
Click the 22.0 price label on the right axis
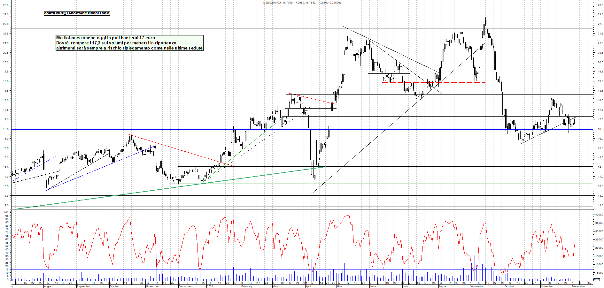tap(600, 24)
